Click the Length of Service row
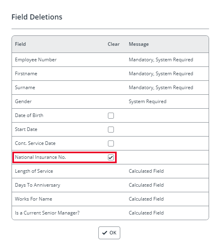This screenshot has height=240, width=221. 110,171
